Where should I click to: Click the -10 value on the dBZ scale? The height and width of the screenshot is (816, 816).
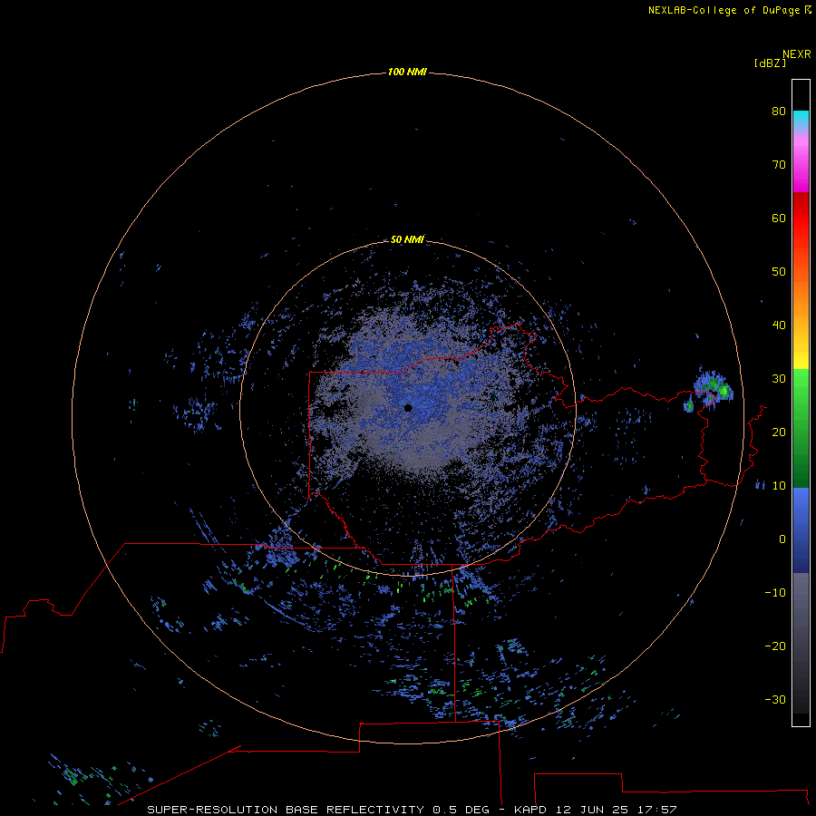(x=775, y=593)
